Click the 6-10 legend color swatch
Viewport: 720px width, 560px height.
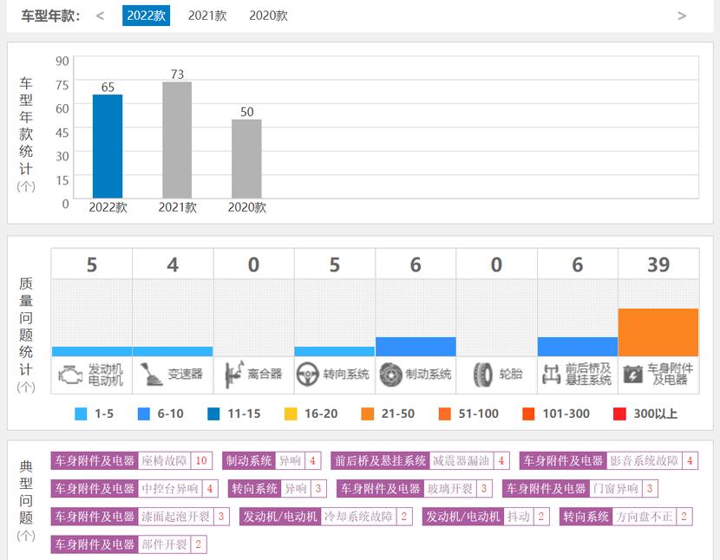pyautogui.click(x=144, y=414)
